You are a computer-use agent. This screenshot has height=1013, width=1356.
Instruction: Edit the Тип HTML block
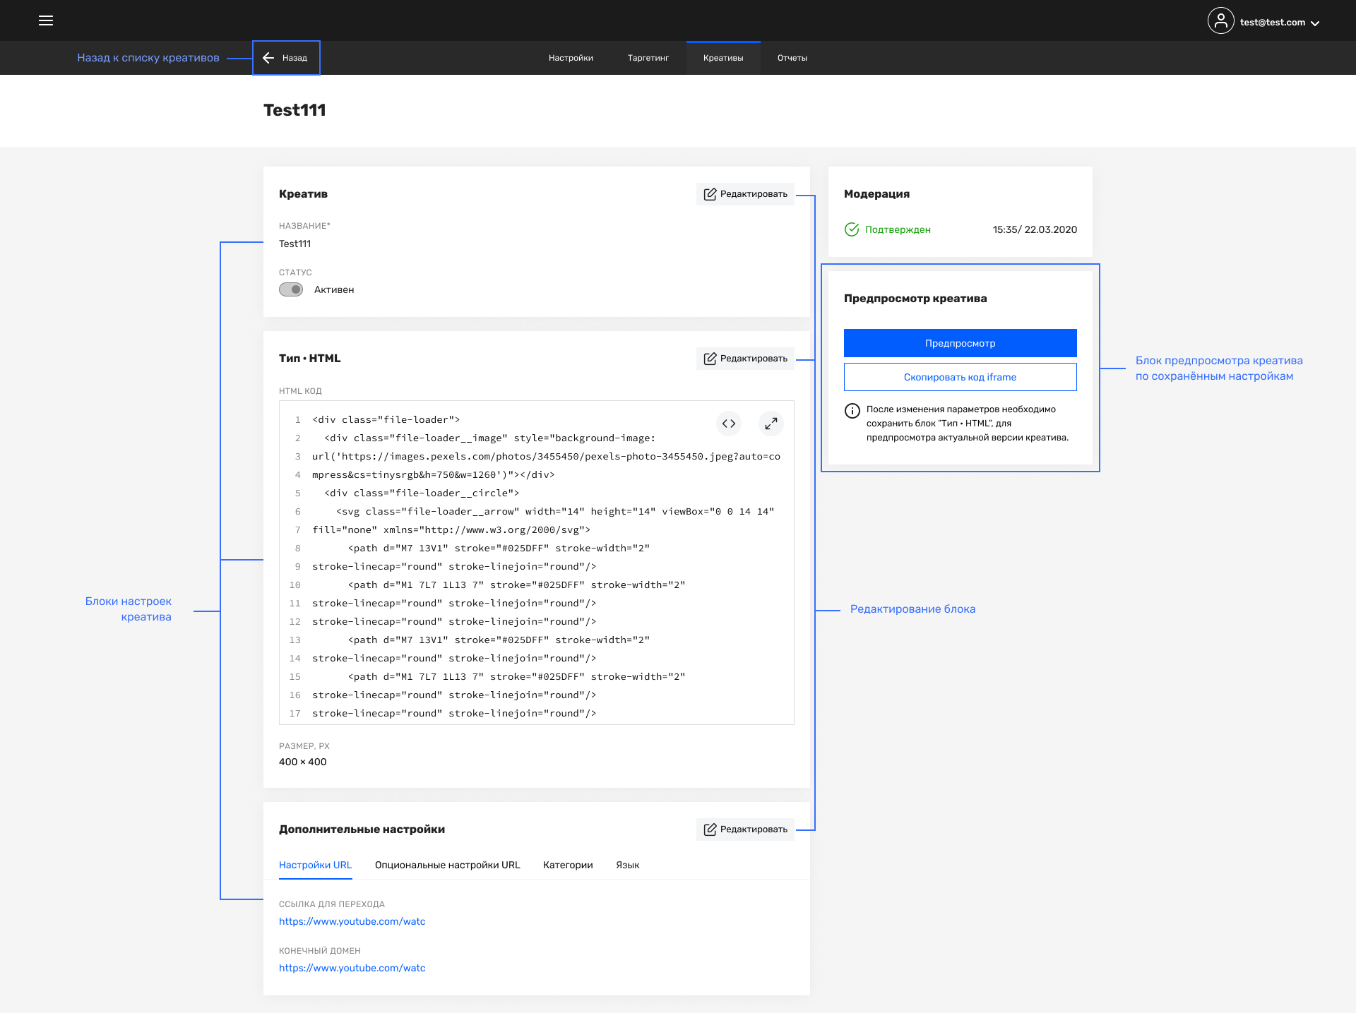[745, 359]
